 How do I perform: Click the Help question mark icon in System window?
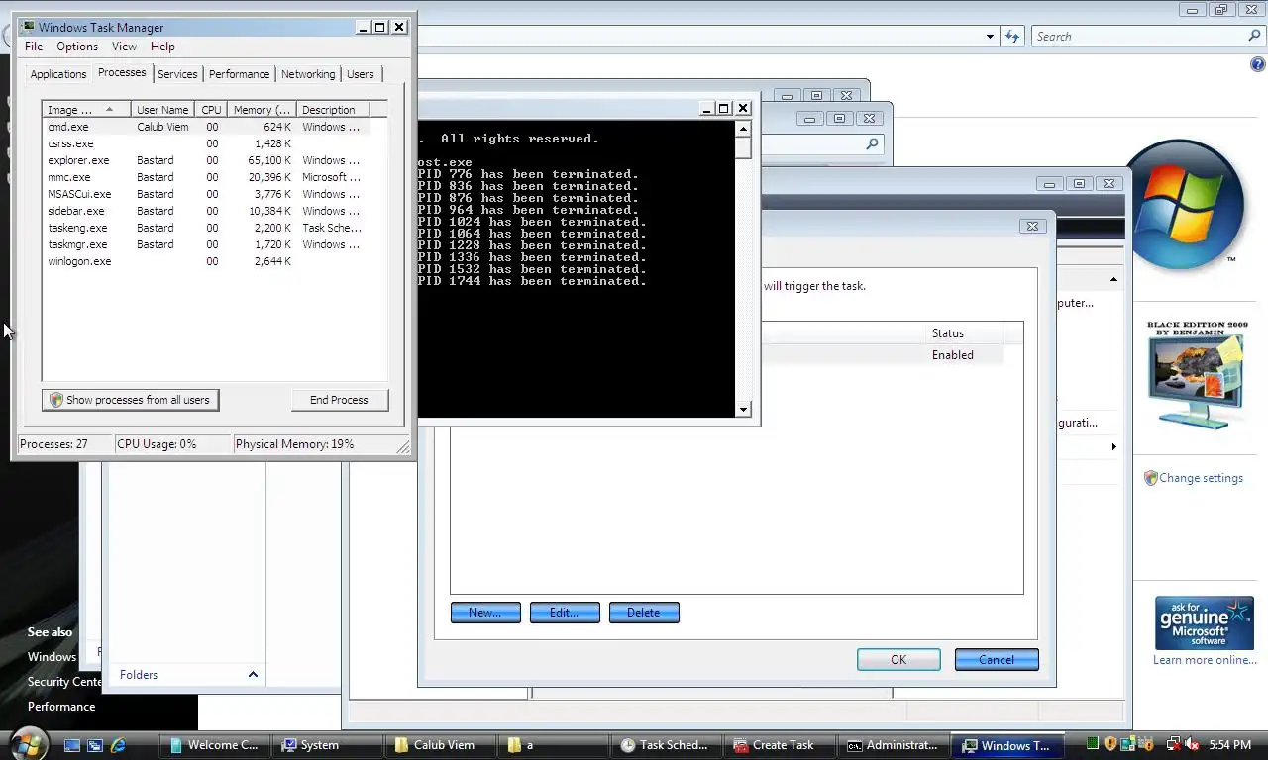pos(1258,64)
